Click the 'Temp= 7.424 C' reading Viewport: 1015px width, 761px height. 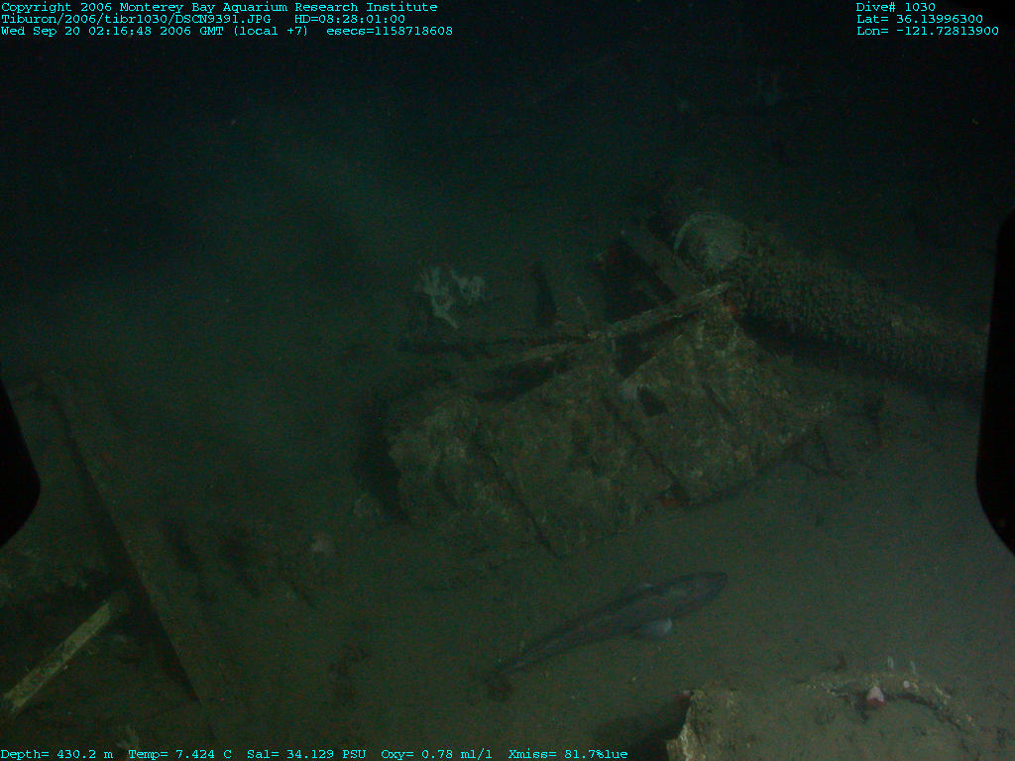[x=180, y=754]
